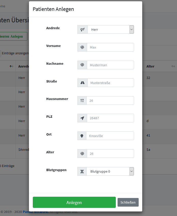Click the Ort field with Knoxville placeholder
This screenshot has height=216, width=177.
[110, 136]
